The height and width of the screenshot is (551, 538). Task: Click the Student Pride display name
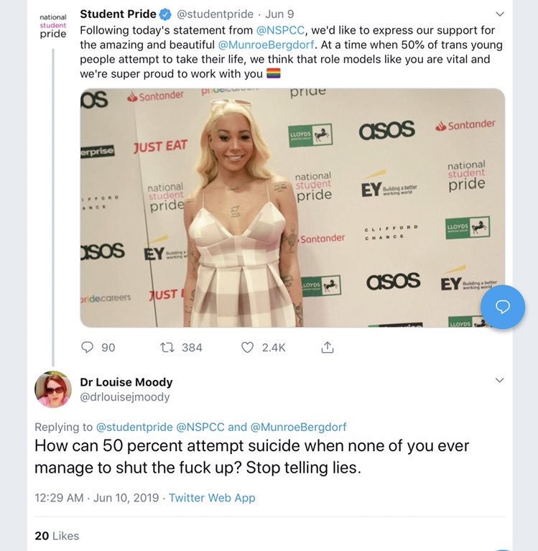[118, 14]
